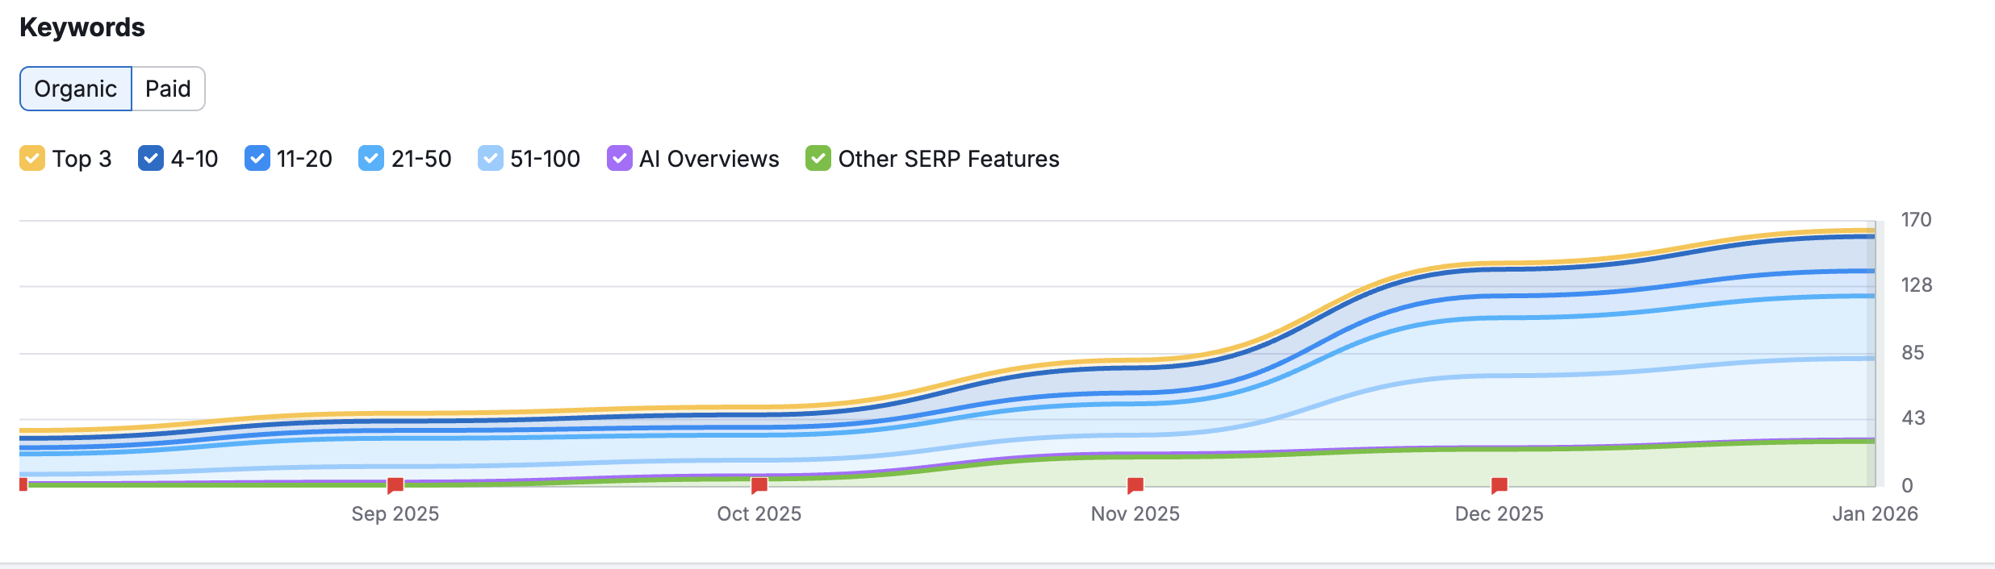Click the earliest red flag before Sep 2025
The width and height of the screenshot is (1995, 569).
[23, 484]
